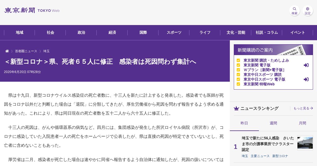Open ranking article 埼玉で新たに56人感染
This screenshot has width=317, height=166.
tap(268, 144)
